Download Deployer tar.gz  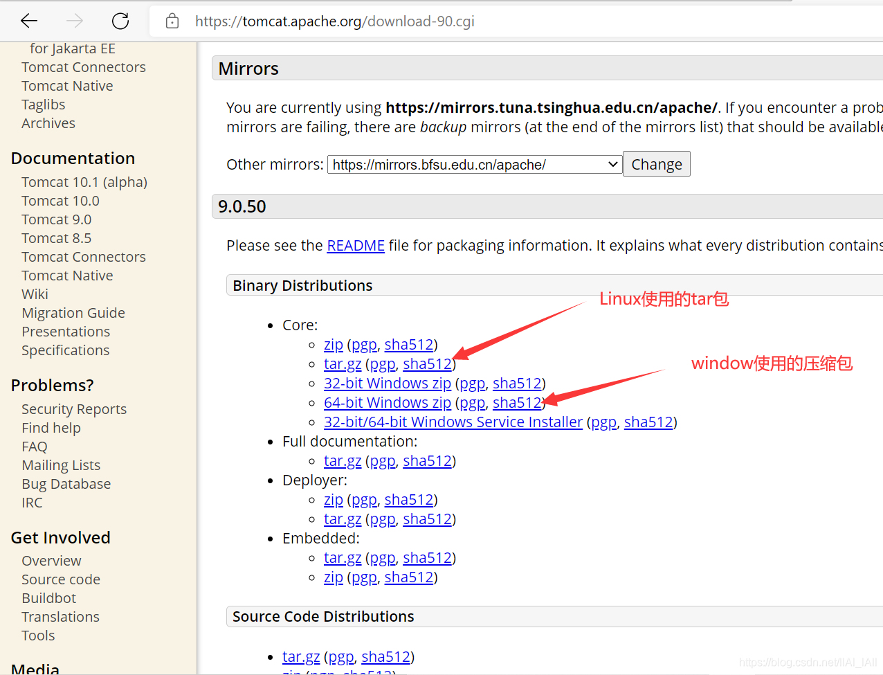click(x=343, y=519)
